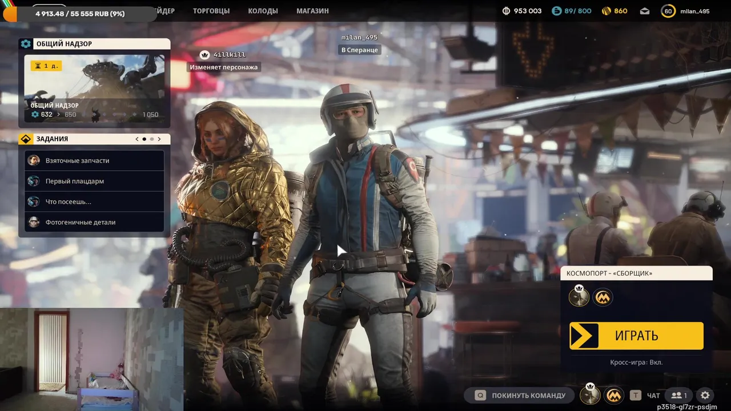Image resolution: width=731 pixels, height=411 pixels.
Task: Open the mail inbox envelope icon
Action: (645, 11)
